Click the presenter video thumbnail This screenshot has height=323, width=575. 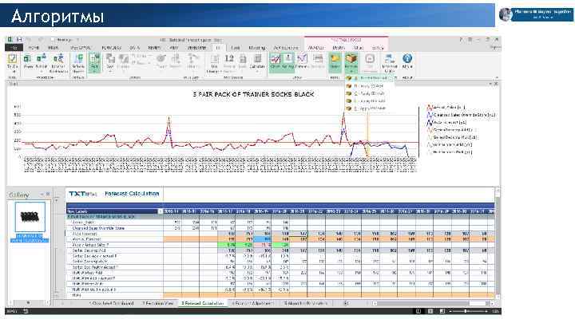click(506, 14)
